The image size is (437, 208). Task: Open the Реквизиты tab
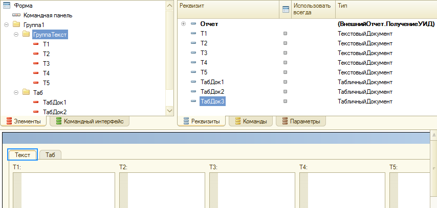pyautogui.click(x=202, y=121)
